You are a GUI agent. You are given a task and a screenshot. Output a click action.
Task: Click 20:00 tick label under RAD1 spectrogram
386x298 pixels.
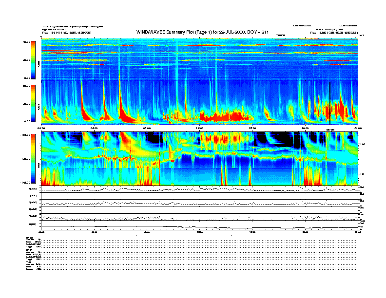[305, 128]
